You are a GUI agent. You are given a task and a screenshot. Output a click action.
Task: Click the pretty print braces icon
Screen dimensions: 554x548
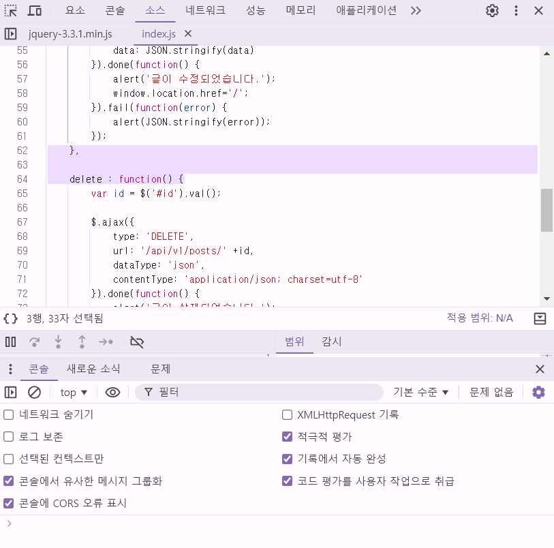click(x=11, y=319)
